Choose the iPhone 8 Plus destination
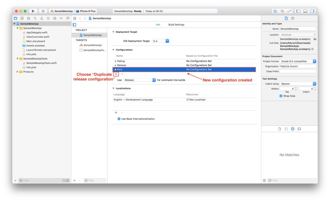This screenshot has width=330, height=201. 86,11
